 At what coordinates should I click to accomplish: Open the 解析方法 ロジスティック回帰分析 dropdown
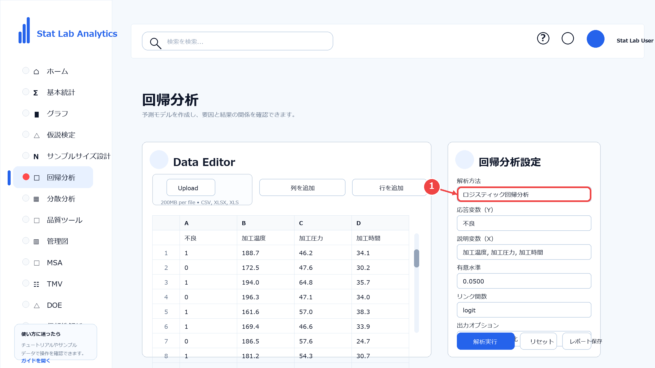(524, 194)
